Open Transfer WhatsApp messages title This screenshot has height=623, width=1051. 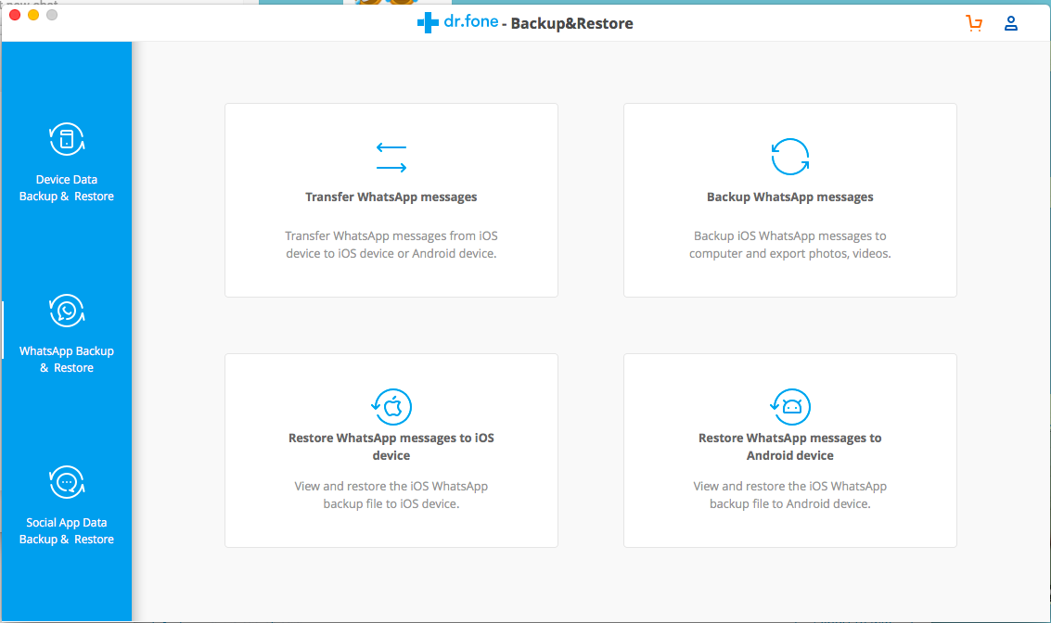[x=391, y=197]
